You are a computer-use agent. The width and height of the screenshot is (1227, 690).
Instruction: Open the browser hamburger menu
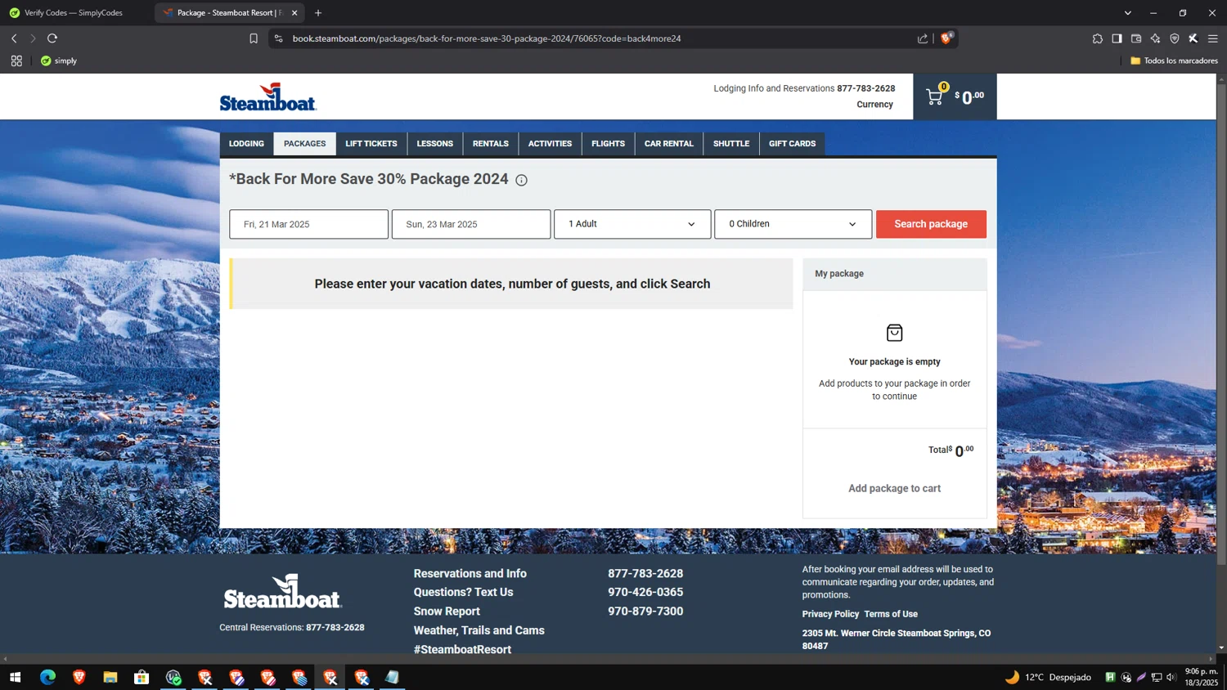tap(1213, 38)
